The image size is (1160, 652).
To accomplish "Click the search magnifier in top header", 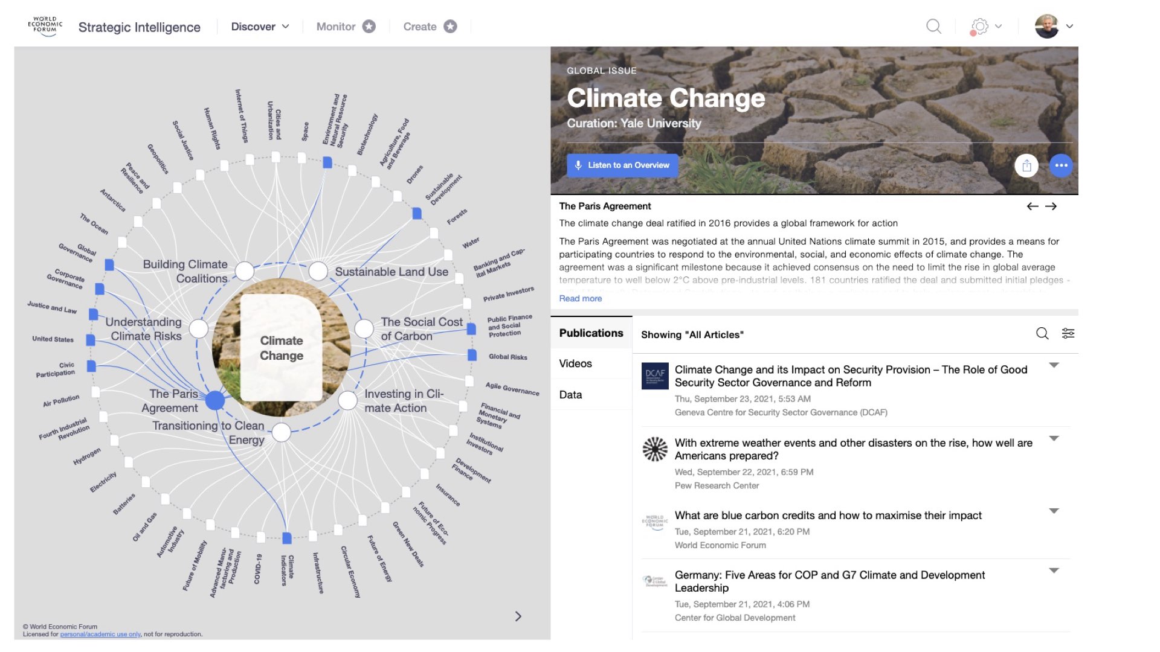I will 933,27.
